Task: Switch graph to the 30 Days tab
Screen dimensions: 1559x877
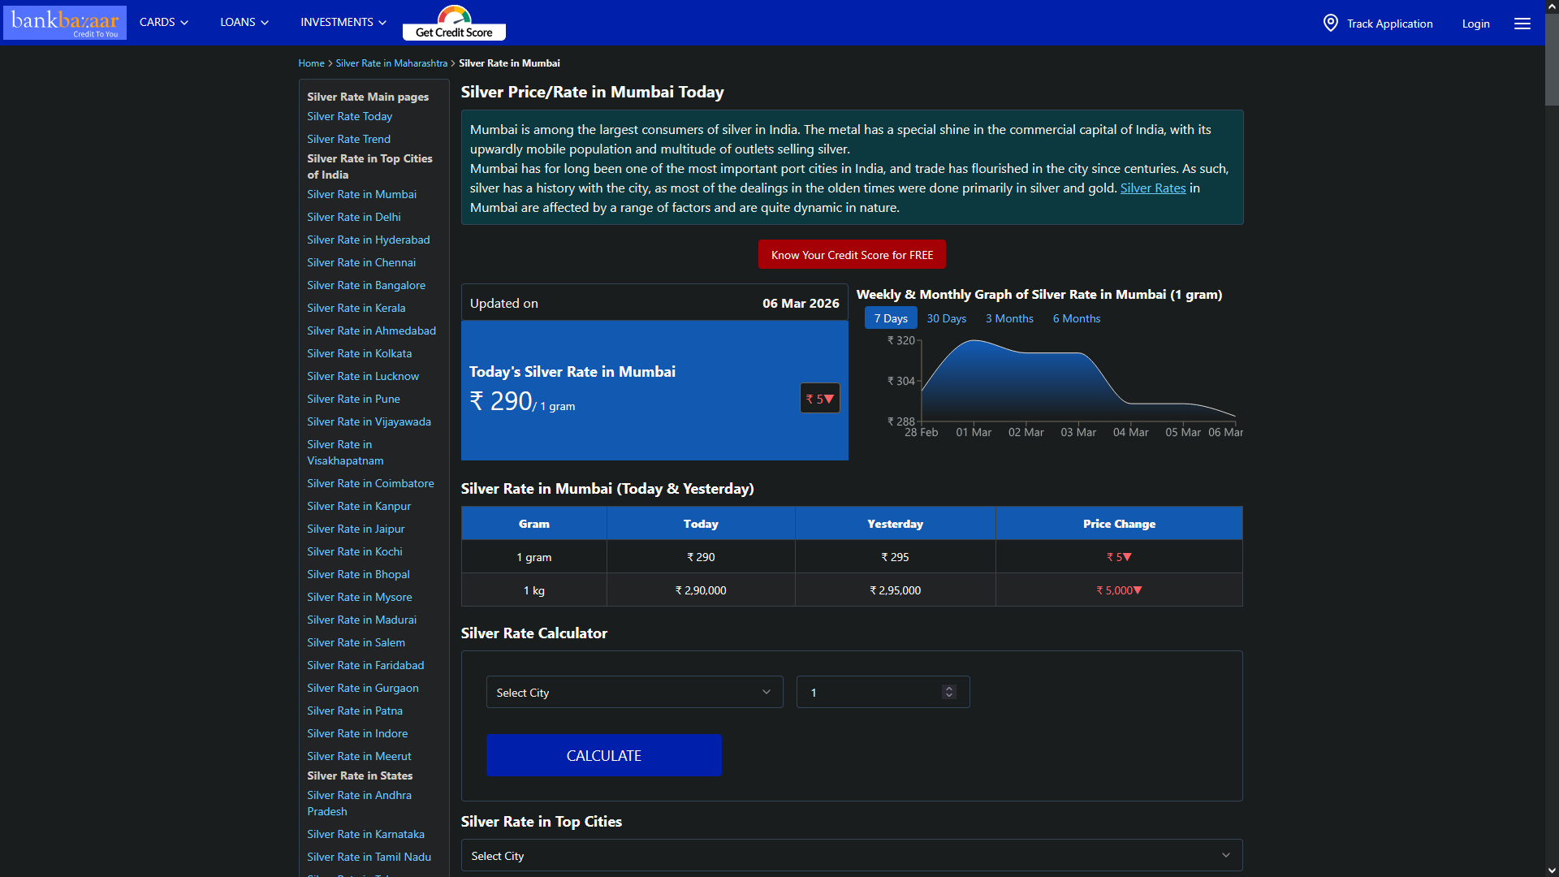Action: tap(946, 318)
